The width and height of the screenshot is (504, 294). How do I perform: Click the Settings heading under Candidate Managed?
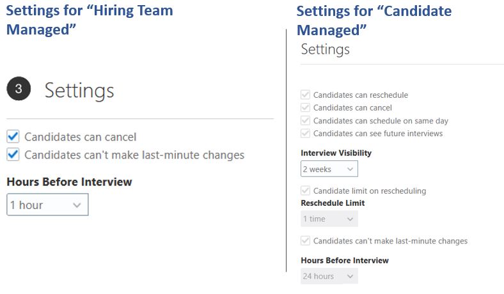(x=326, y=49)
